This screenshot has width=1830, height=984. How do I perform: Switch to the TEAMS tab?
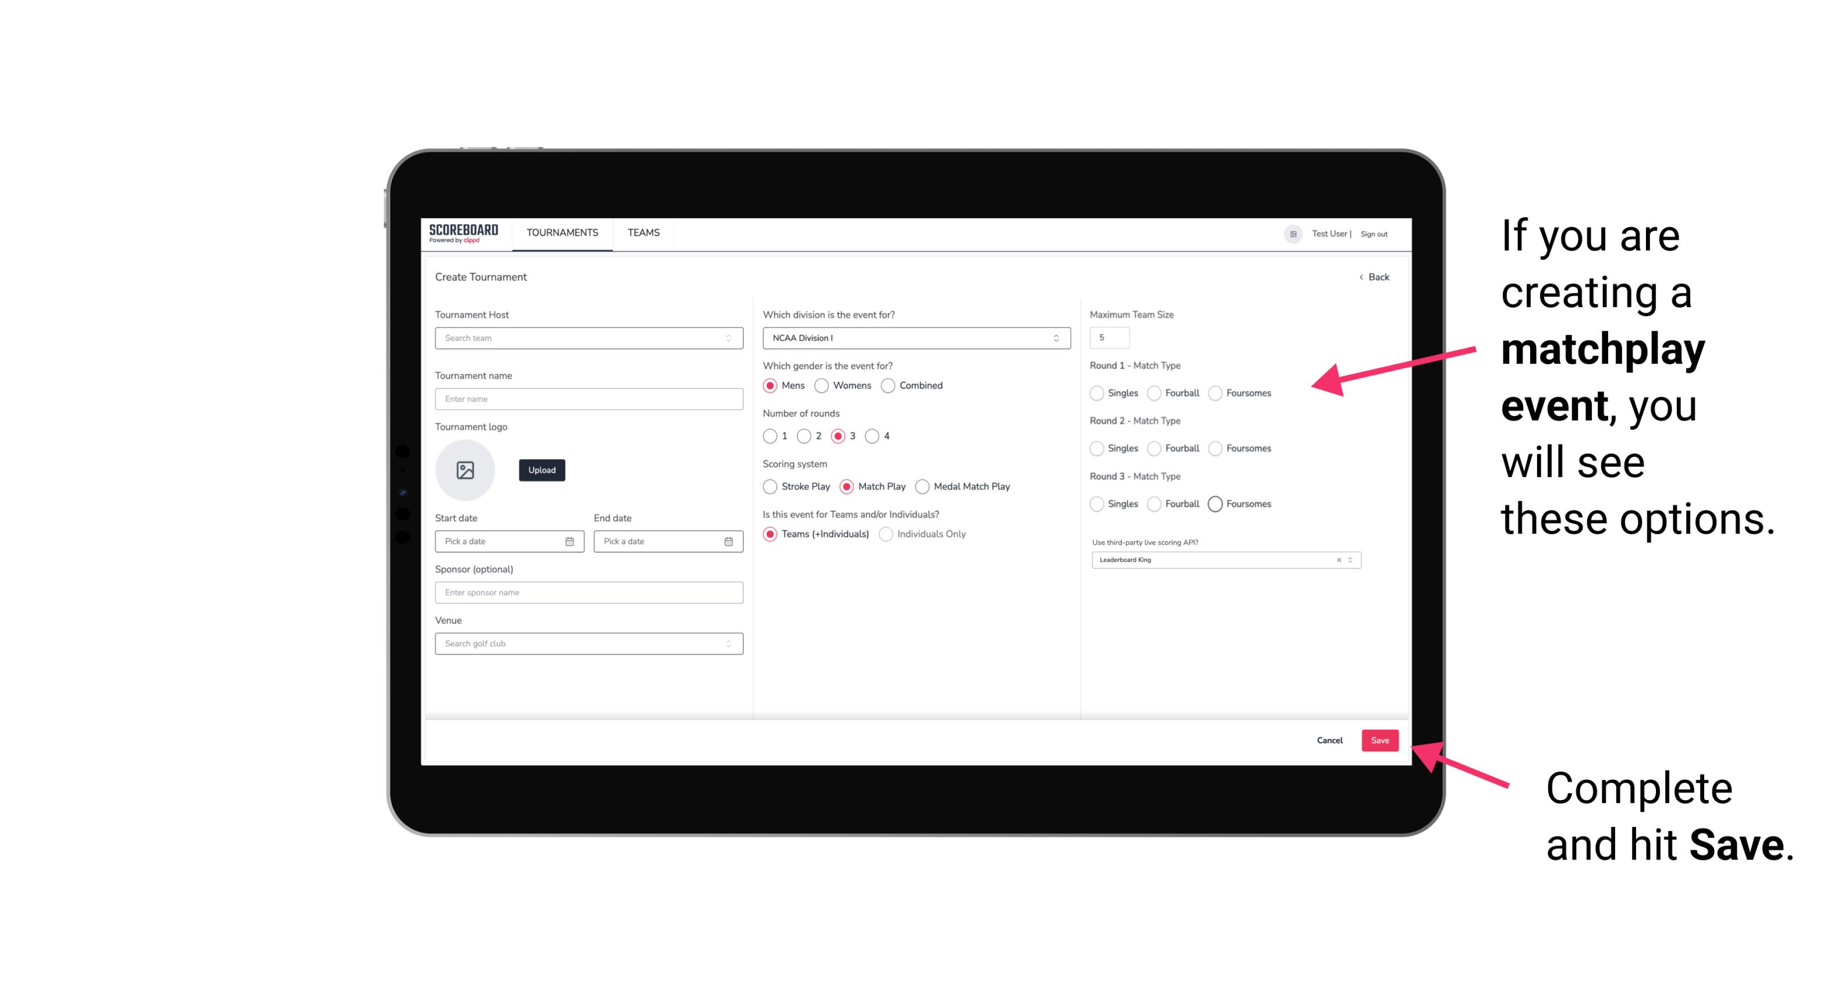642,233
